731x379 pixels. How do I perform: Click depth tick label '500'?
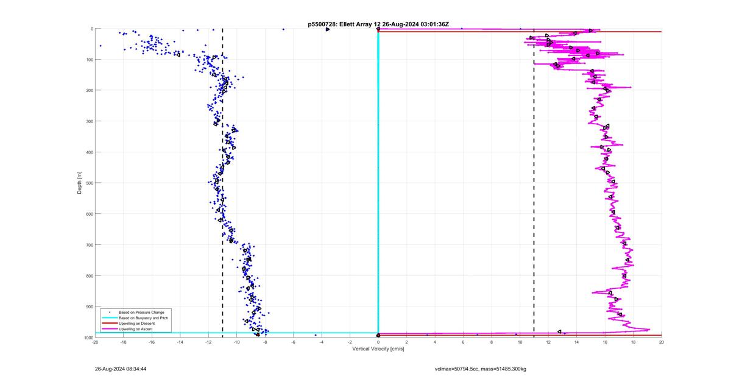pyautogui.click(x=88, y=183)
